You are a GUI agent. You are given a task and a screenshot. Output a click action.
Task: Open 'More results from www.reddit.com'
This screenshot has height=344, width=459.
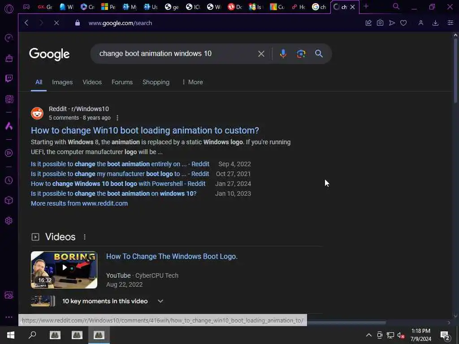pyautogui.click(x=79, y=203)
